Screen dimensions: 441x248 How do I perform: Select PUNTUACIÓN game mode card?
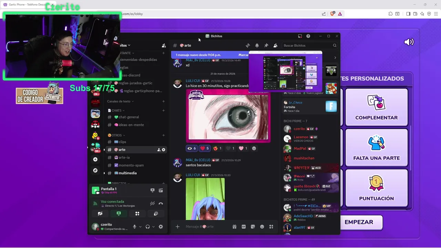coord(377,188)
